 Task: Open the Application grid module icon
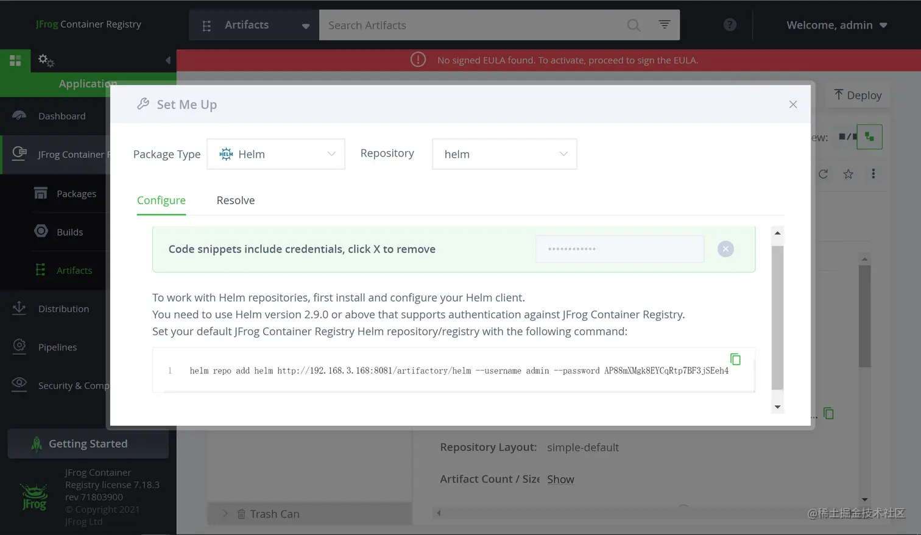[15, 60]
